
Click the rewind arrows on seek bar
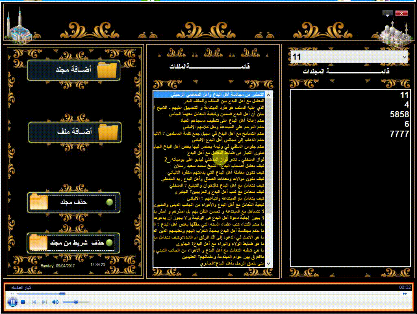tap(13, 293)
